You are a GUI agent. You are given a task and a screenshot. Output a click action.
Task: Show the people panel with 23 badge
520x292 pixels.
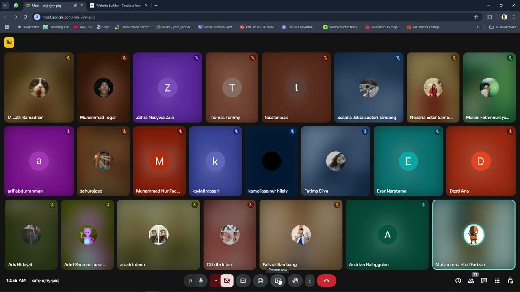click(471, 280)
